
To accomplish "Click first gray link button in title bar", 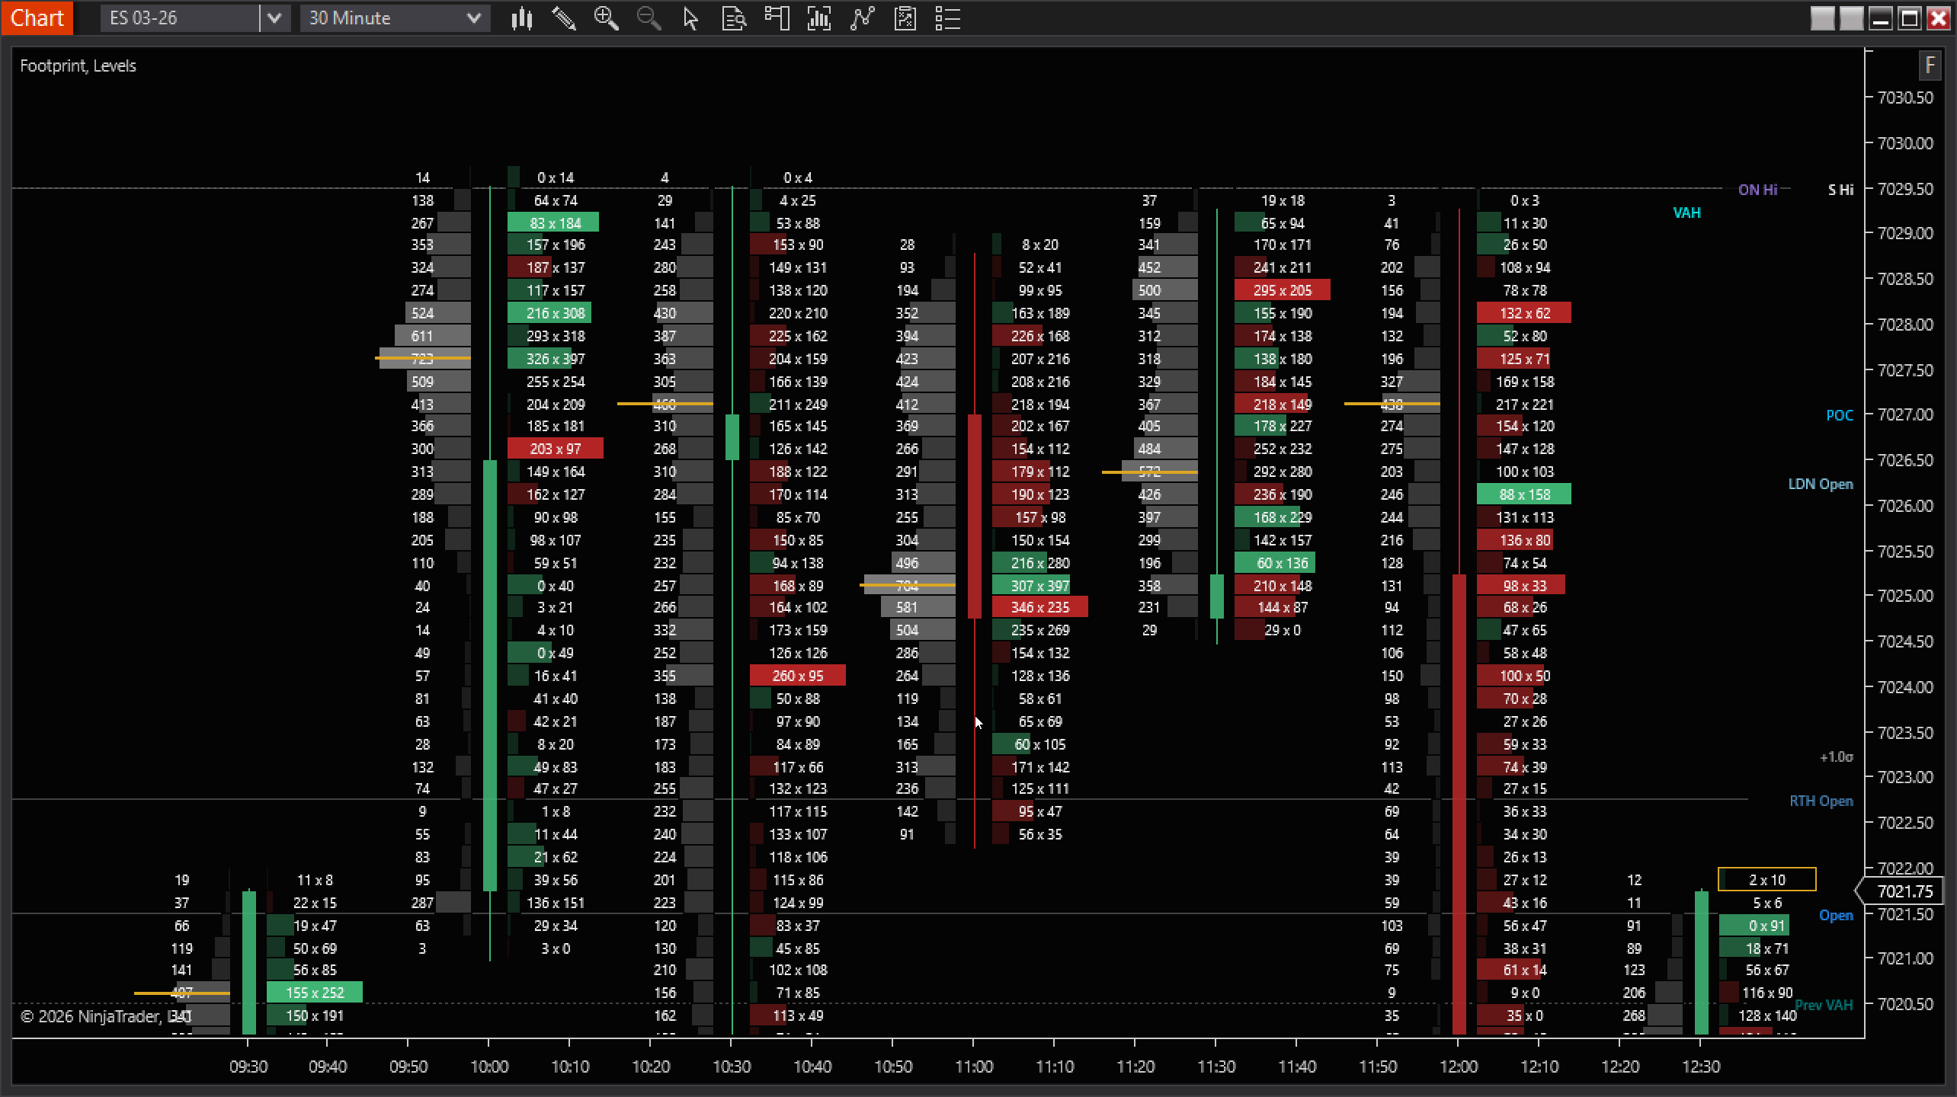I will tap(1822, 18).
